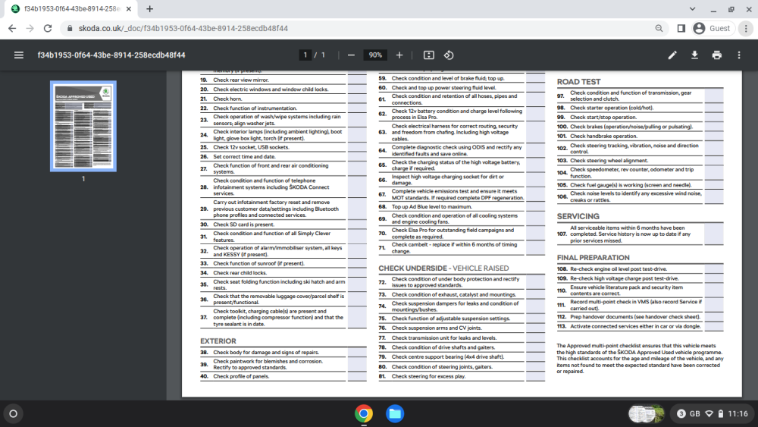Zoom in with the plus icon
This screenshot has width=758, height=427.
(399, 55)
